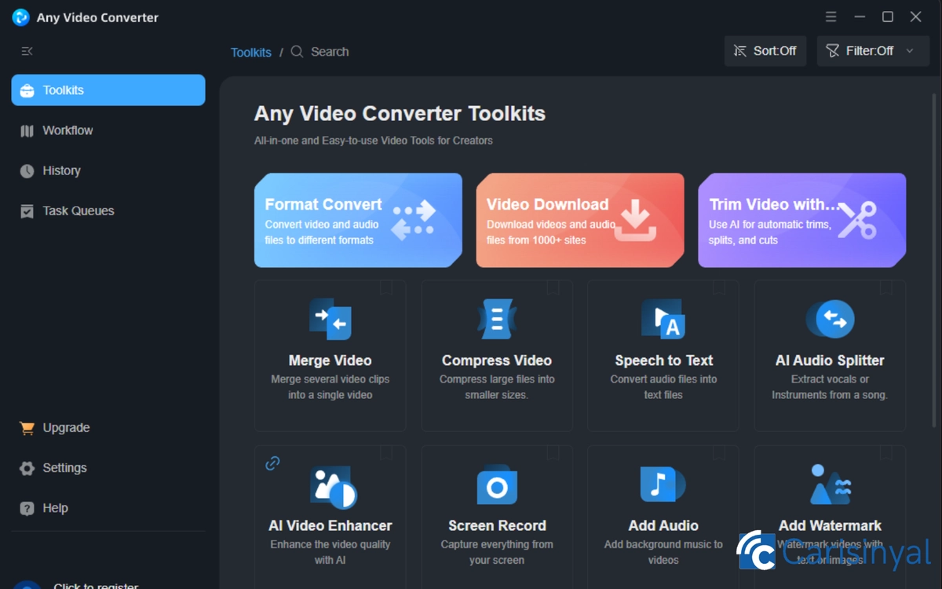Viewport: 942px width, 589px height.
Task: Click the Screen Record title text
Action: tap(497, 526)
